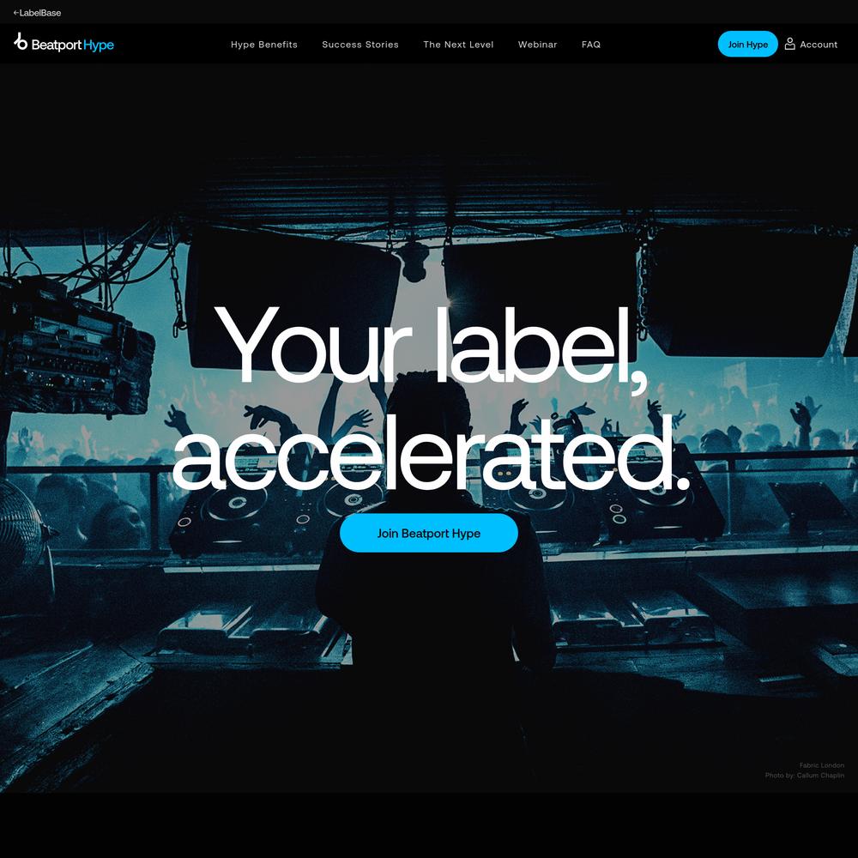
Task: Select The Next Level nav item
Action: click(x=458, y=45)
